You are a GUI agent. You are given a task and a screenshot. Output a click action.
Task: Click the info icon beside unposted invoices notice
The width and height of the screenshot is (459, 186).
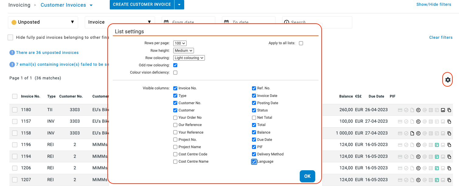[x=12, y=53]
